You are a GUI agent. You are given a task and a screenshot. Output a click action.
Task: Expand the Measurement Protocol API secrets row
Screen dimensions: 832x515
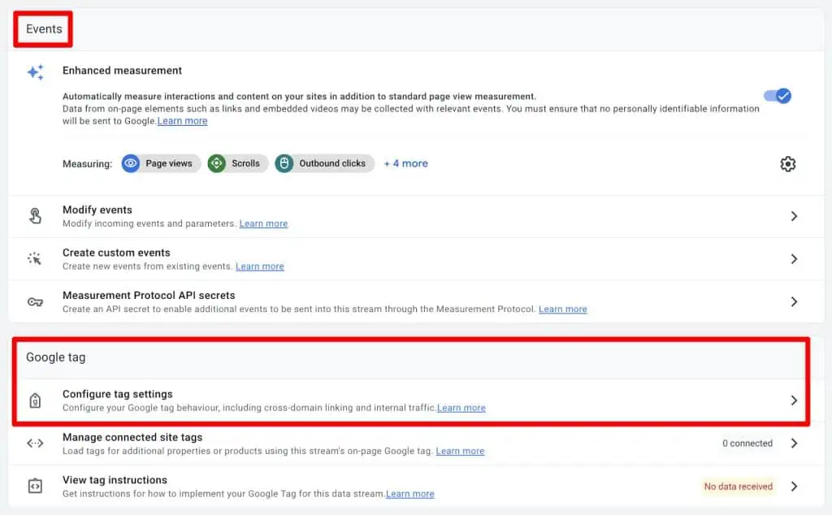(x=794, y=301)
